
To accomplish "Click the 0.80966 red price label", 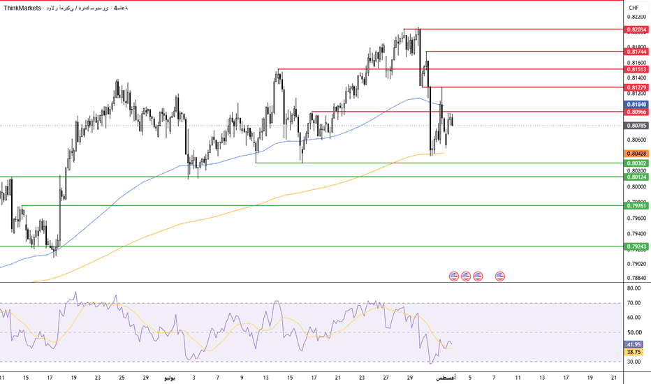I will tap(636, 112).
